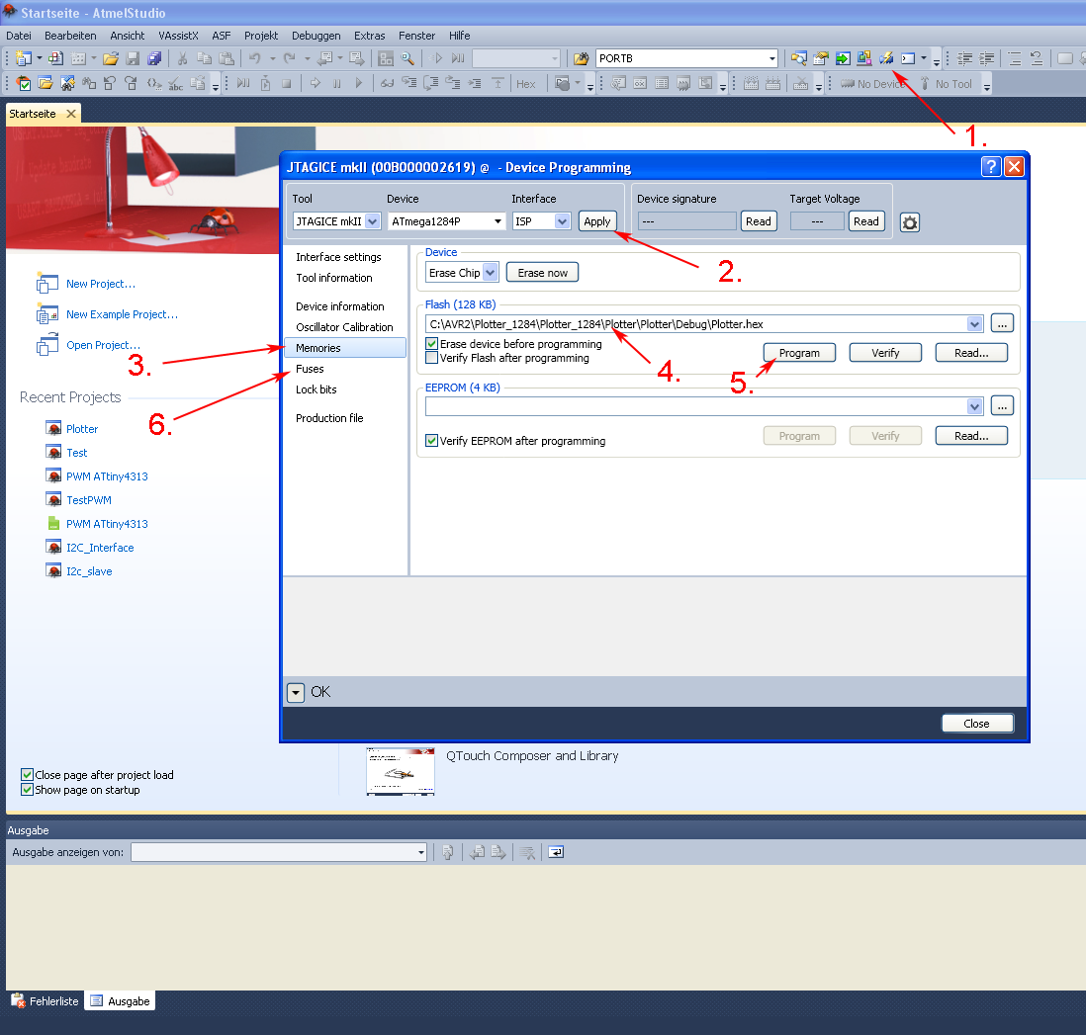Open the Device dropdown showing ATmega1284P

(x=446, y=220)
